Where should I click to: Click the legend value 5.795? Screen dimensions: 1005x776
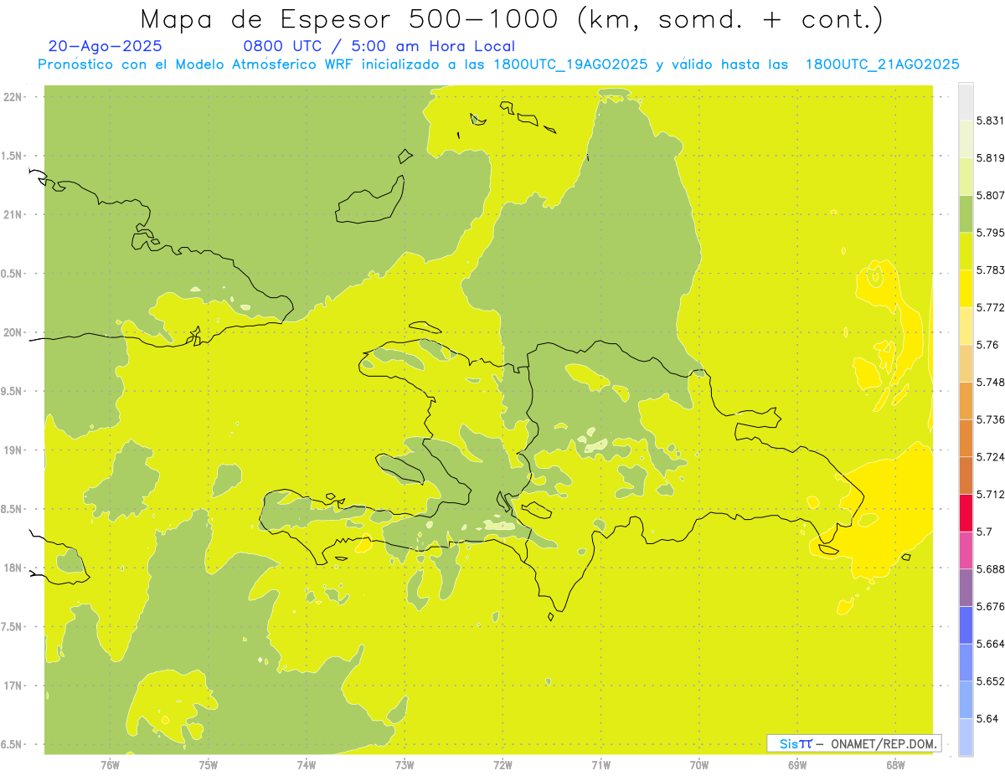989,233
